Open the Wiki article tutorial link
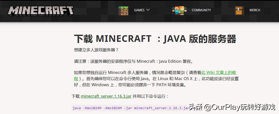Screen dimensions: 279x114 coord(219,73)
